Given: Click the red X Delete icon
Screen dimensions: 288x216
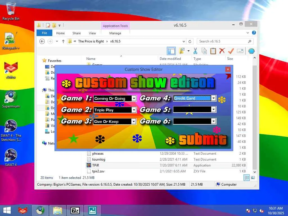Looking at the screenshot, I should coord(222,51).
